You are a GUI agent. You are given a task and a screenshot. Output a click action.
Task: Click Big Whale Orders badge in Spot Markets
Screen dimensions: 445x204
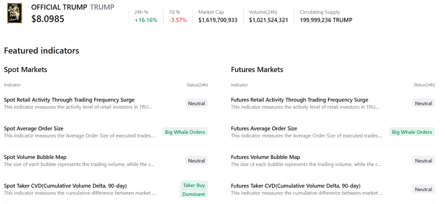[x=185, y=132]
